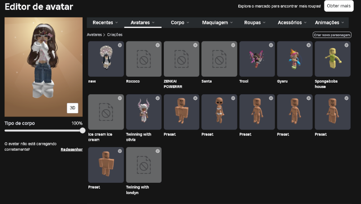Click the Tipo de corpo slider track
This screenshot has width=361, height=204.
43,130
